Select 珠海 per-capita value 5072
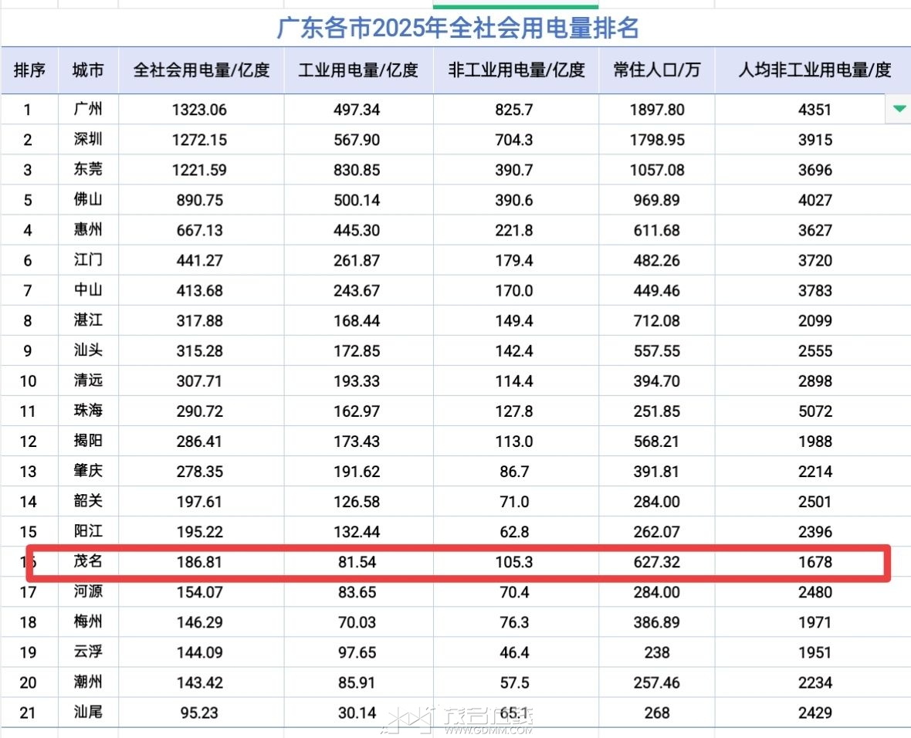911x738 pixels. pyautogui.click(x=814, y=411)
